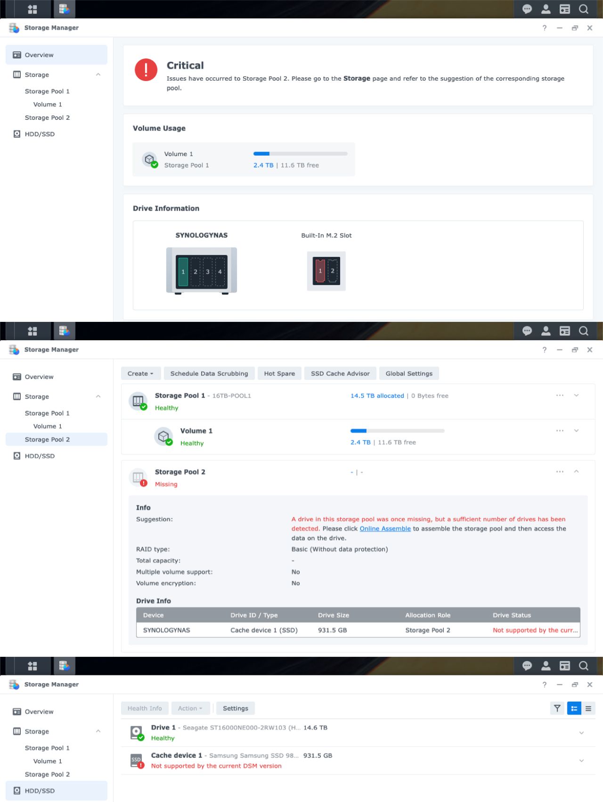
Task: Open notifications chat icon above Overview window
Action: (527, 9)
